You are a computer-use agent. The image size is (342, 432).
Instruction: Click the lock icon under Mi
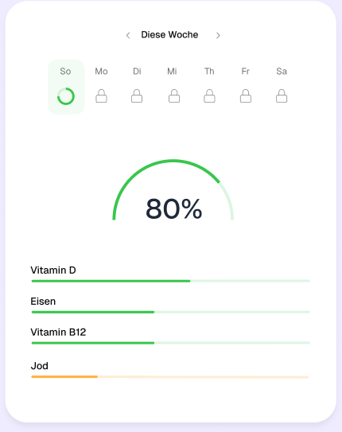point(174,96)
